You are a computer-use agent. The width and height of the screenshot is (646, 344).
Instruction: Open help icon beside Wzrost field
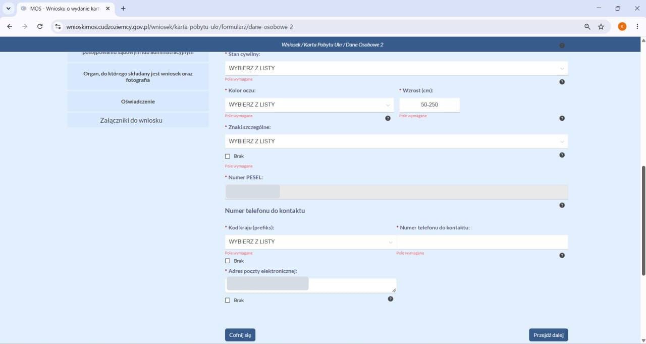562,118
